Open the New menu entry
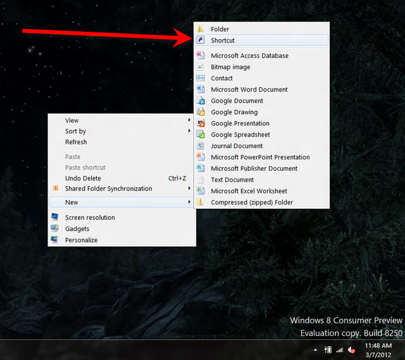 click(x=122, y=202)
